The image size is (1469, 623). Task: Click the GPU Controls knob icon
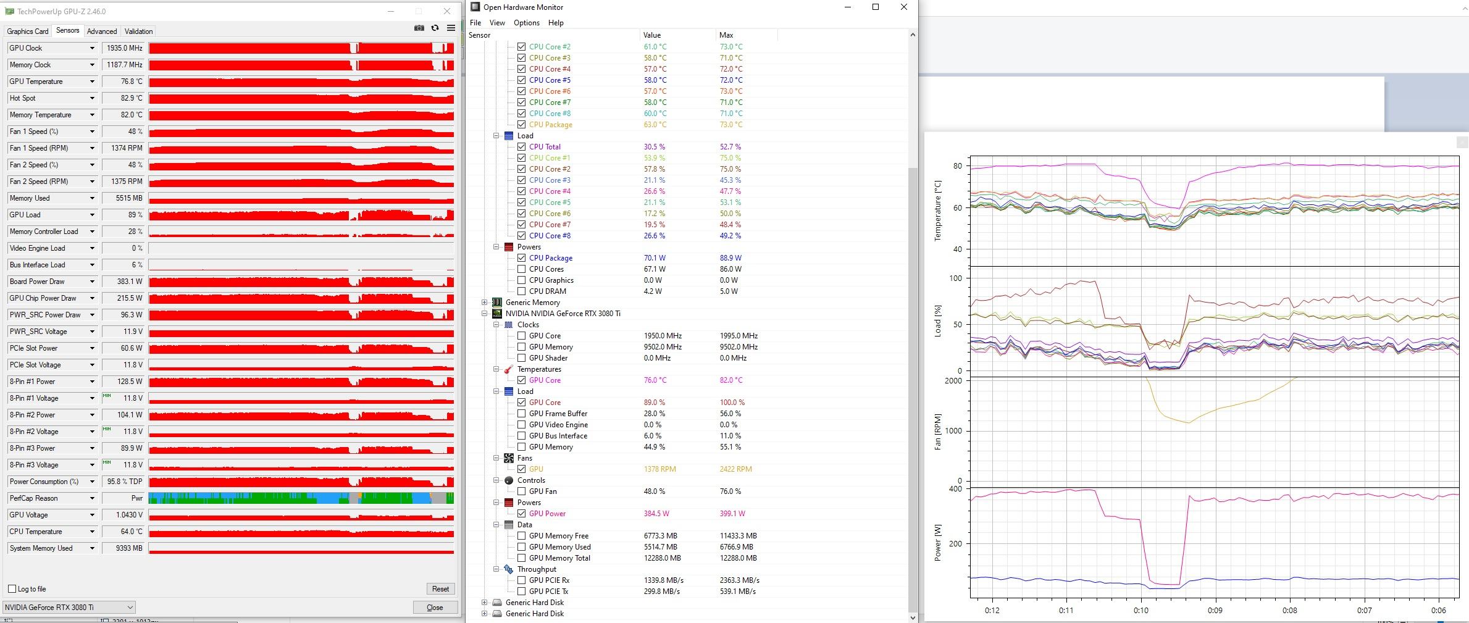(x=509, y=480)
